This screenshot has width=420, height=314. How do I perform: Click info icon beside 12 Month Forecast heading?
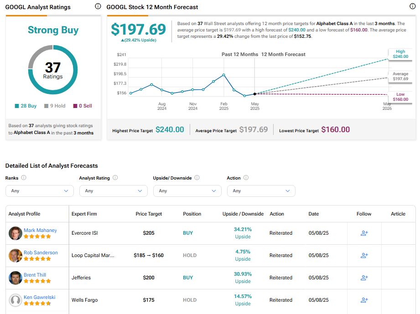413,6
